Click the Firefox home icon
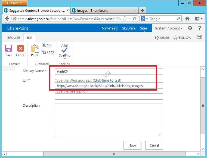 187,19
